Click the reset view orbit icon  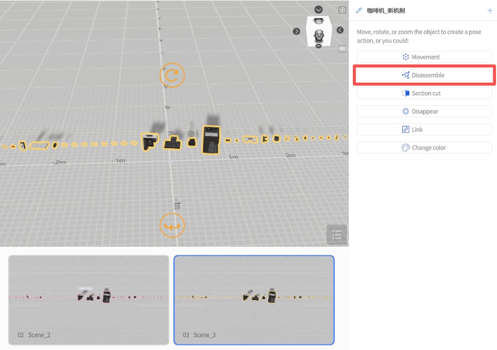click(342, 10)
